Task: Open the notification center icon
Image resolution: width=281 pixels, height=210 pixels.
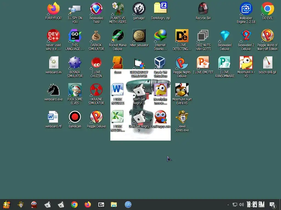Action: (272, 205)
